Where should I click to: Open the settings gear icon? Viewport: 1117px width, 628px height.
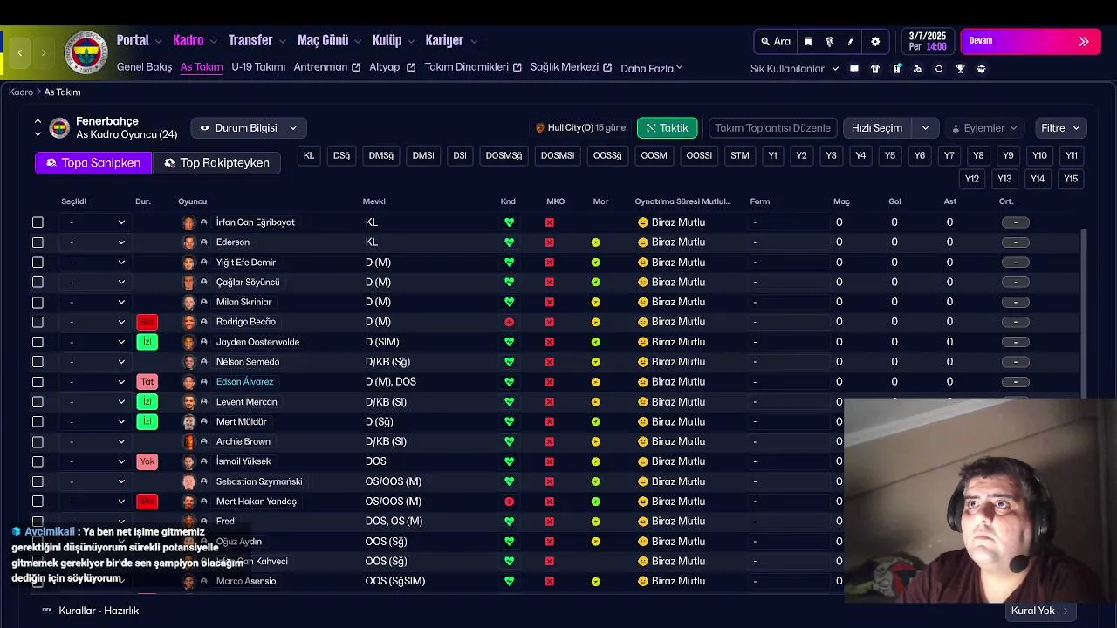pyautogui.click(x=875, y=41)
